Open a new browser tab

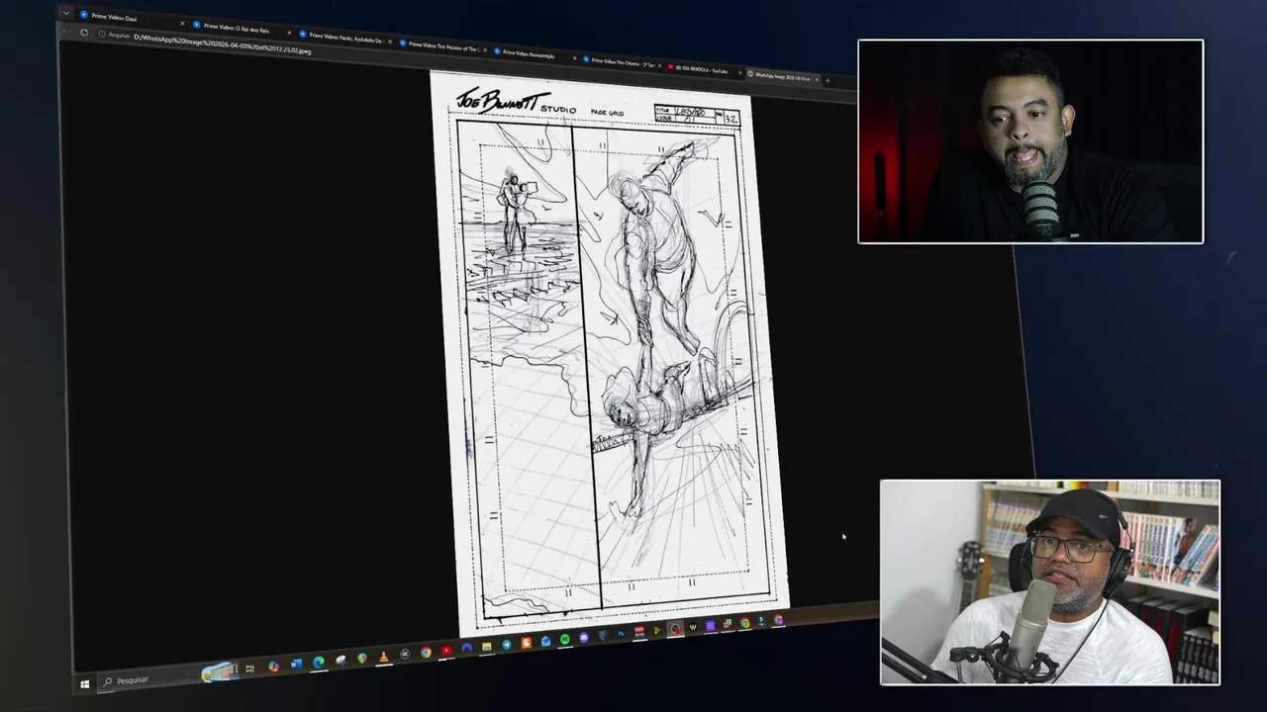pyautogui.click(x=828, y=81)
